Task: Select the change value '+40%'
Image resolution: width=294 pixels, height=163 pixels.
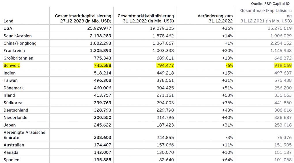Action: coord(227,118)
